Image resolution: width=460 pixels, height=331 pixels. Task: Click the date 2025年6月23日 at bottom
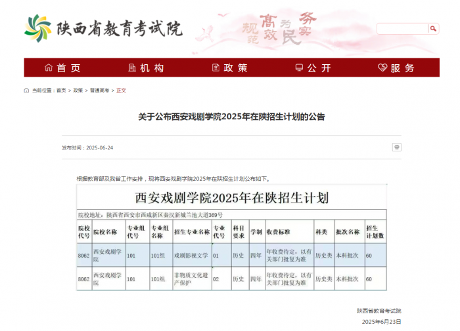(381, 322)
